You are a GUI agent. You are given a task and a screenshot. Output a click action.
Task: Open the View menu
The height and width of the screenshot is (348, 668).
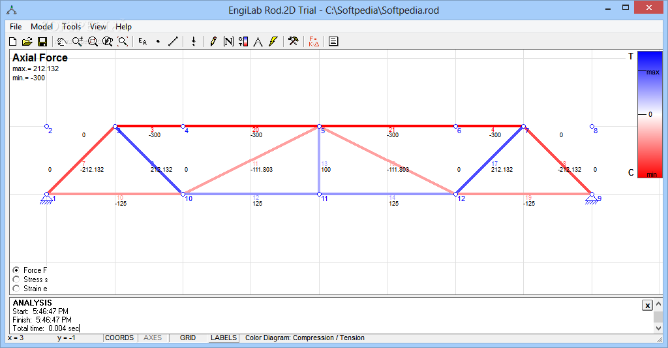(98, 26)
